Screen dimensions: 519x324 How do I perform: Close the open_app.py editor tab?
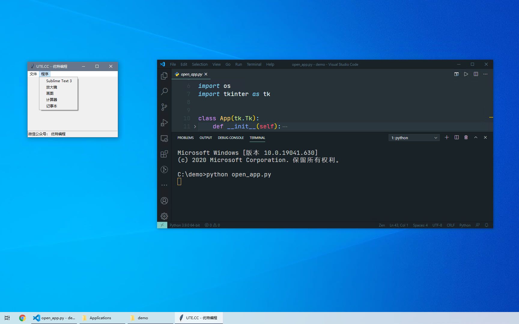(206, 74)
